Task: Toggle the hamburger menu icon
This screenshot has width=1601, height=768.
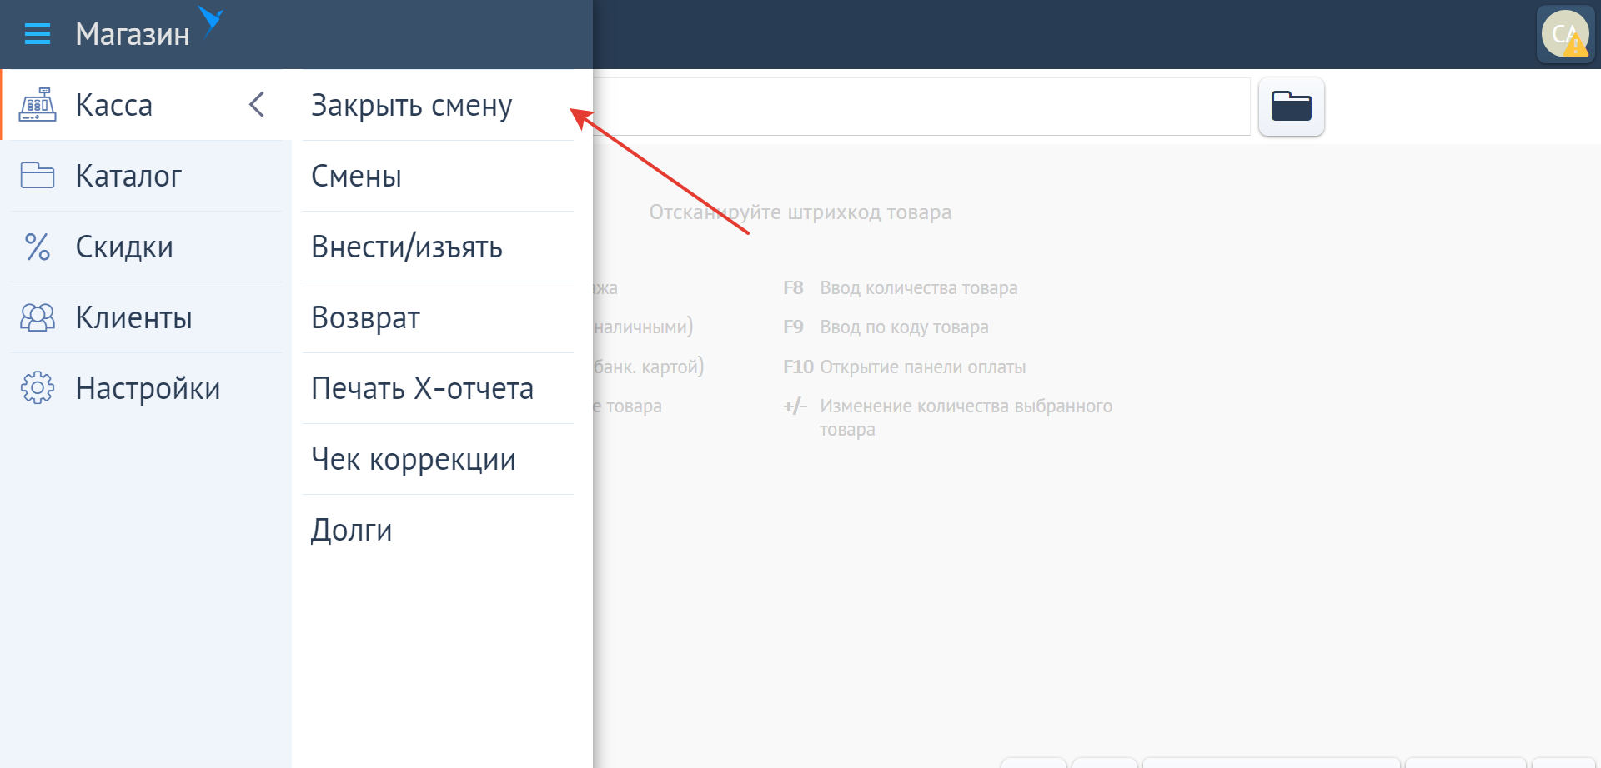Action: tap(38, 34)
